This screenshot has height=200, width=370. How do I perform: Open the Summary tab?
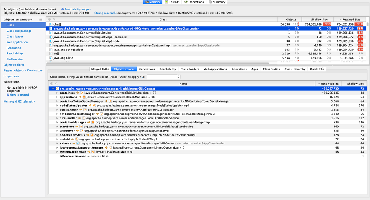coord(217,2)
